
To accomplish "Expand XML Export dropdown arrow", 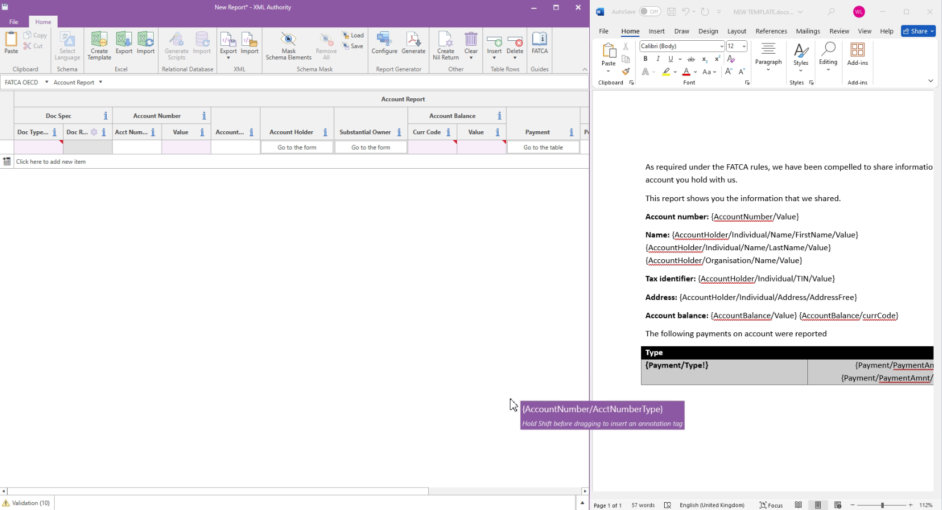I will point(228,58).
